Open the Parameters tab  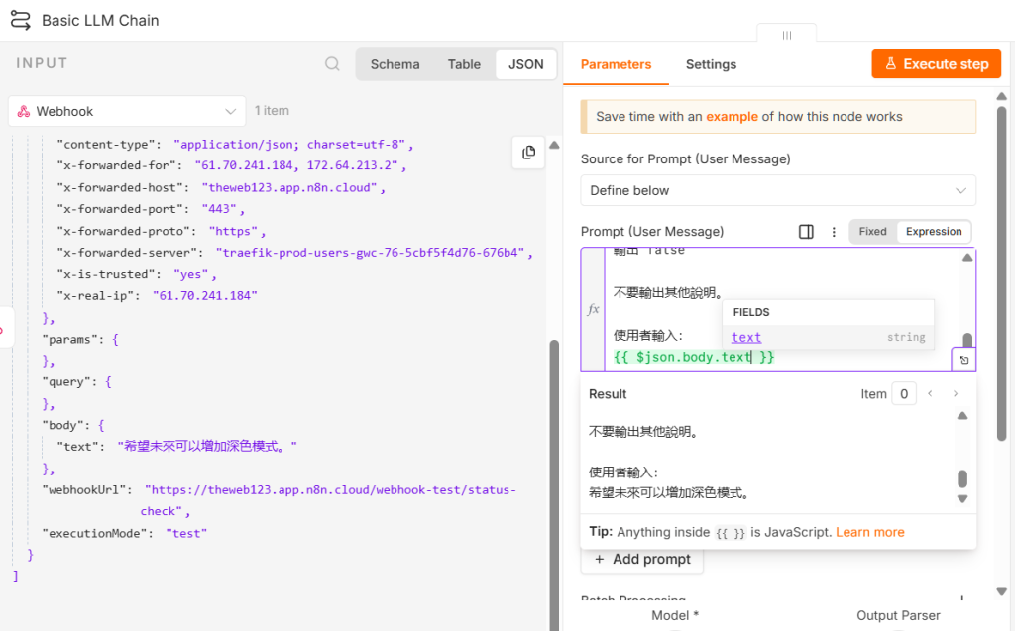click(x=616, y=64)
